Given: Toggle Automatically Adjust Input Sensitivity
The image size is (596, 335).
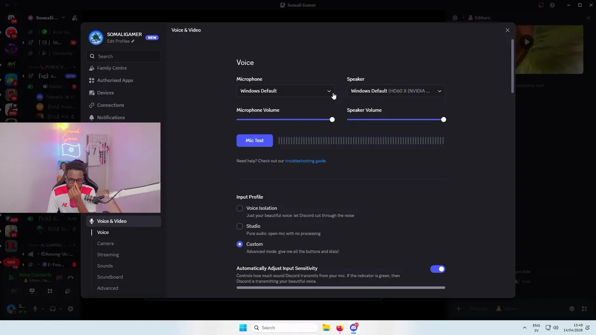Looking at the screenshot, I should pyautogui.click(x=438, y=269).
